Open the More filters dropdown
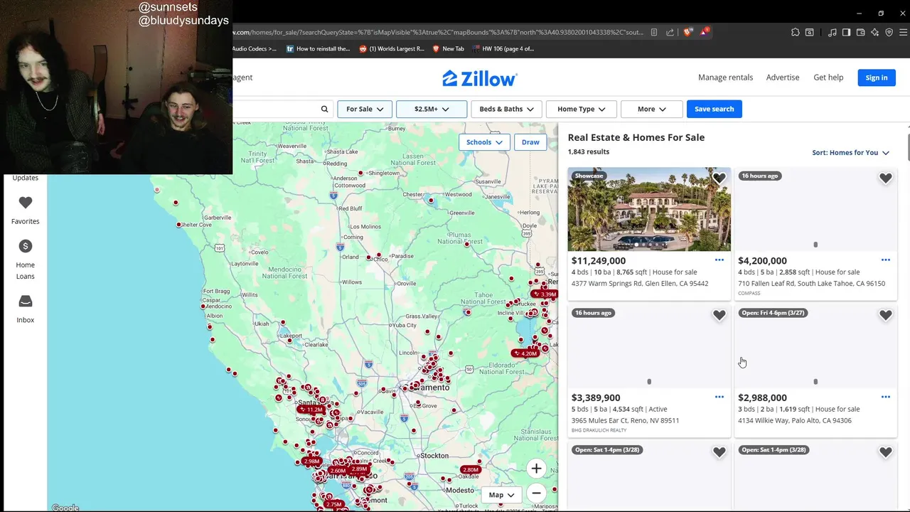 point(651,109)
